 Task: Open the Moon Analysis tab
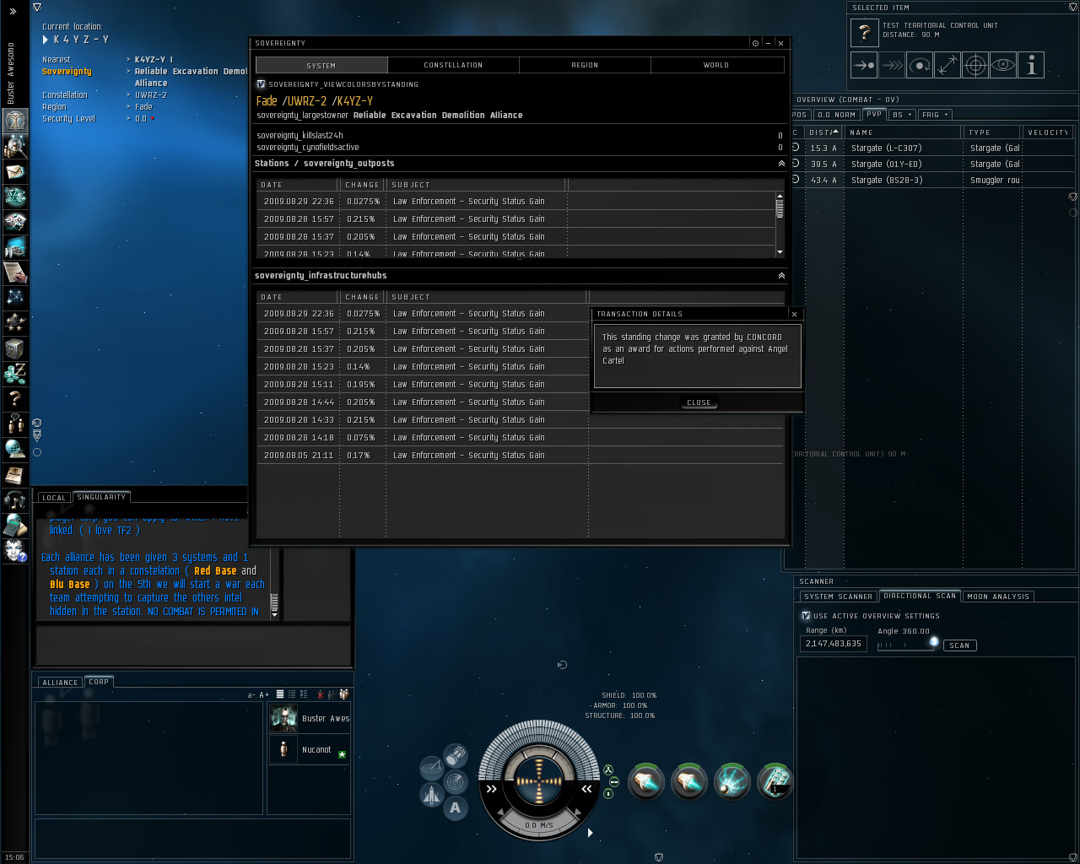(x=998, y=597)
